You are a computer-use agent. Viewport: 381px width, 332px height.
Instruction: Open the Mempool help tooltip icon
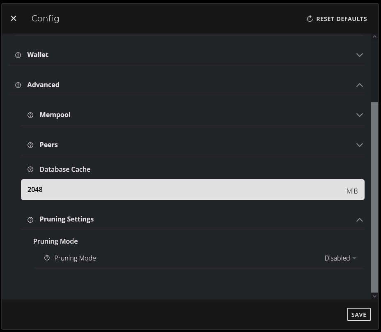(x=30, y=115)
